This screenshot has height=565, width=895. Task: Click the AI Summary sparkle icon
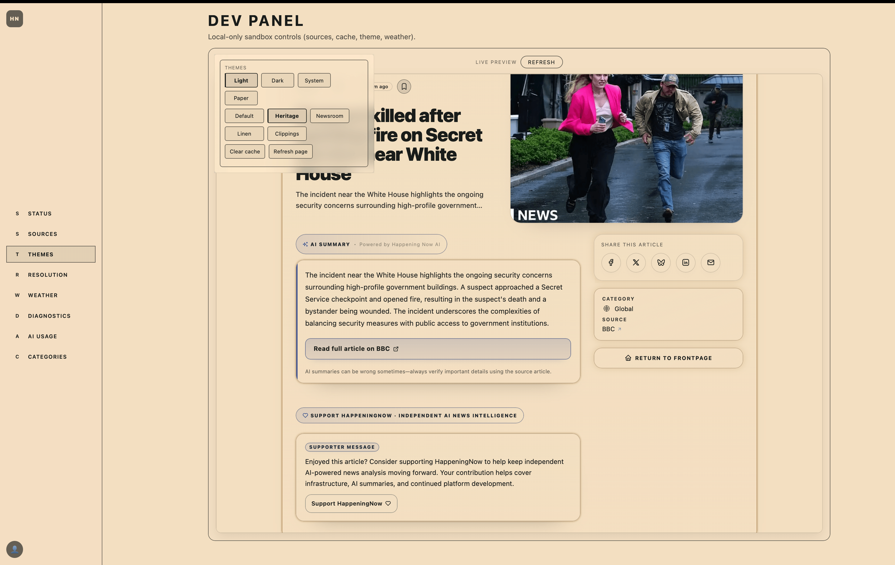[x=305, y=244]
